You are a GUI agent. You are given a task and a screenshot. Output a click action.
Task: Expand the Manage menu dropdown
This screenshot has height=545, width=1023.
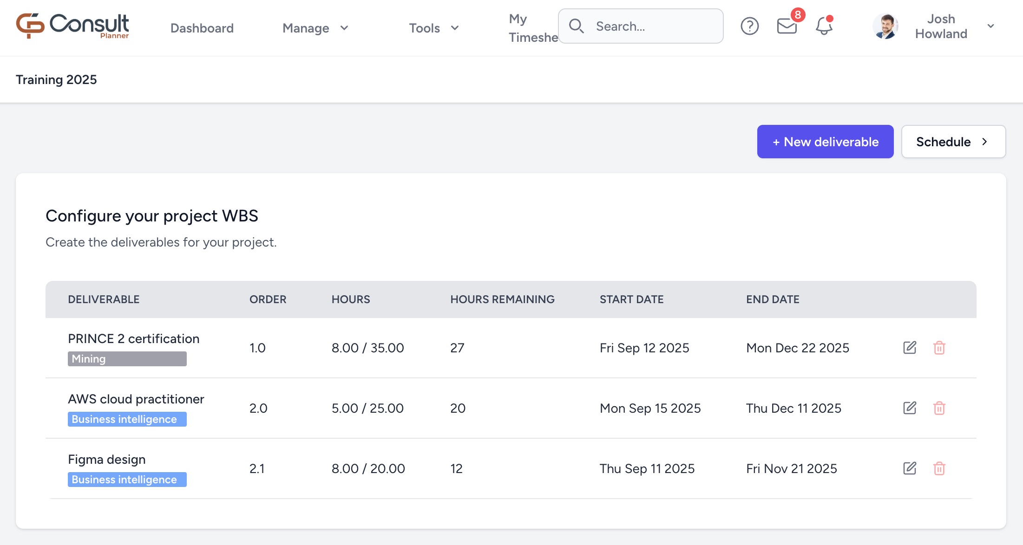click(315, 28)
